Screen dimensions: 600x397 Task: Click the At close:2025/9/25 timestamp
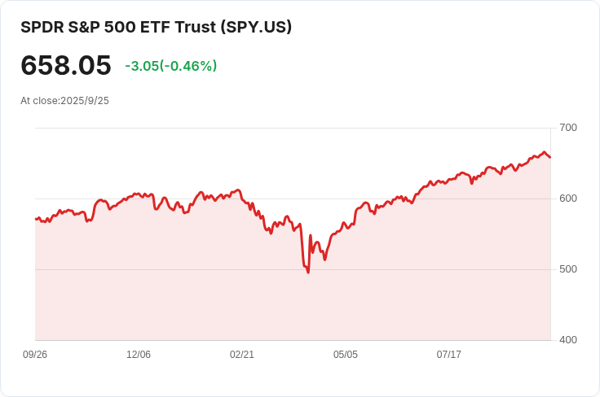pyautogui.click(x=64, y=101)
